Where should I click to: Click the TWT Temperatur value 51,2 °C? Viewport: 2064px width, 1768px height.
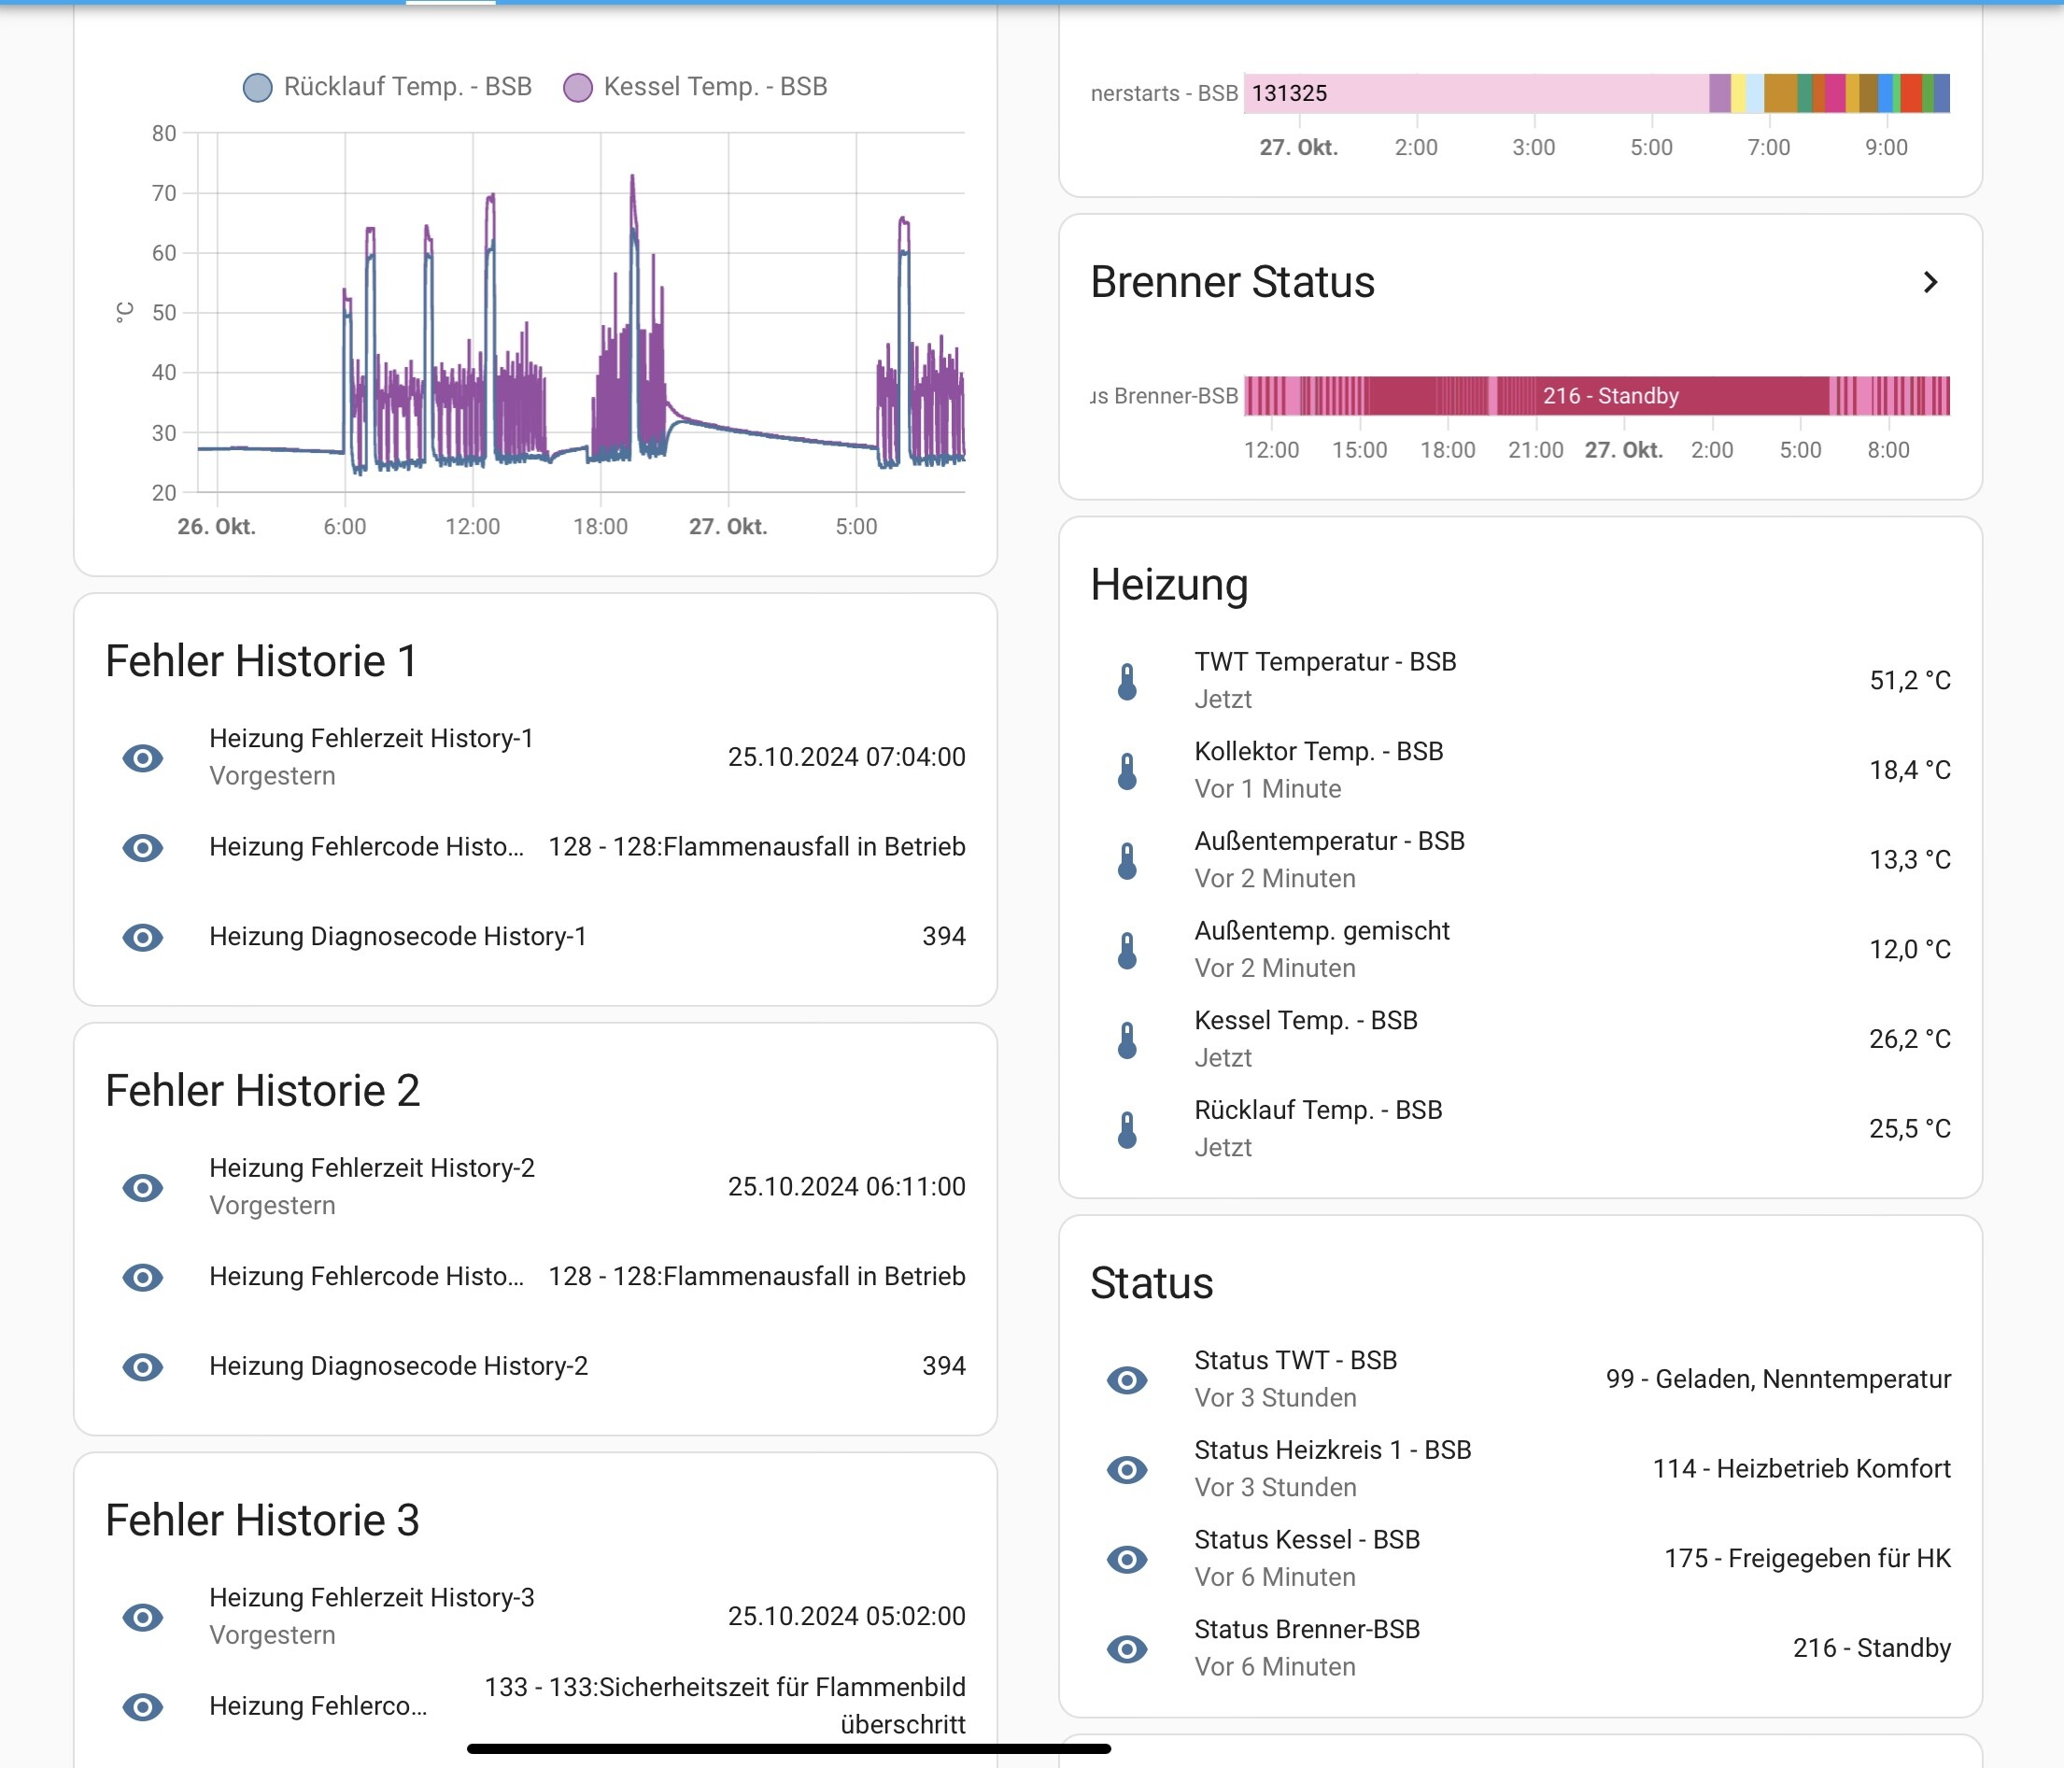click(1910, 680)
